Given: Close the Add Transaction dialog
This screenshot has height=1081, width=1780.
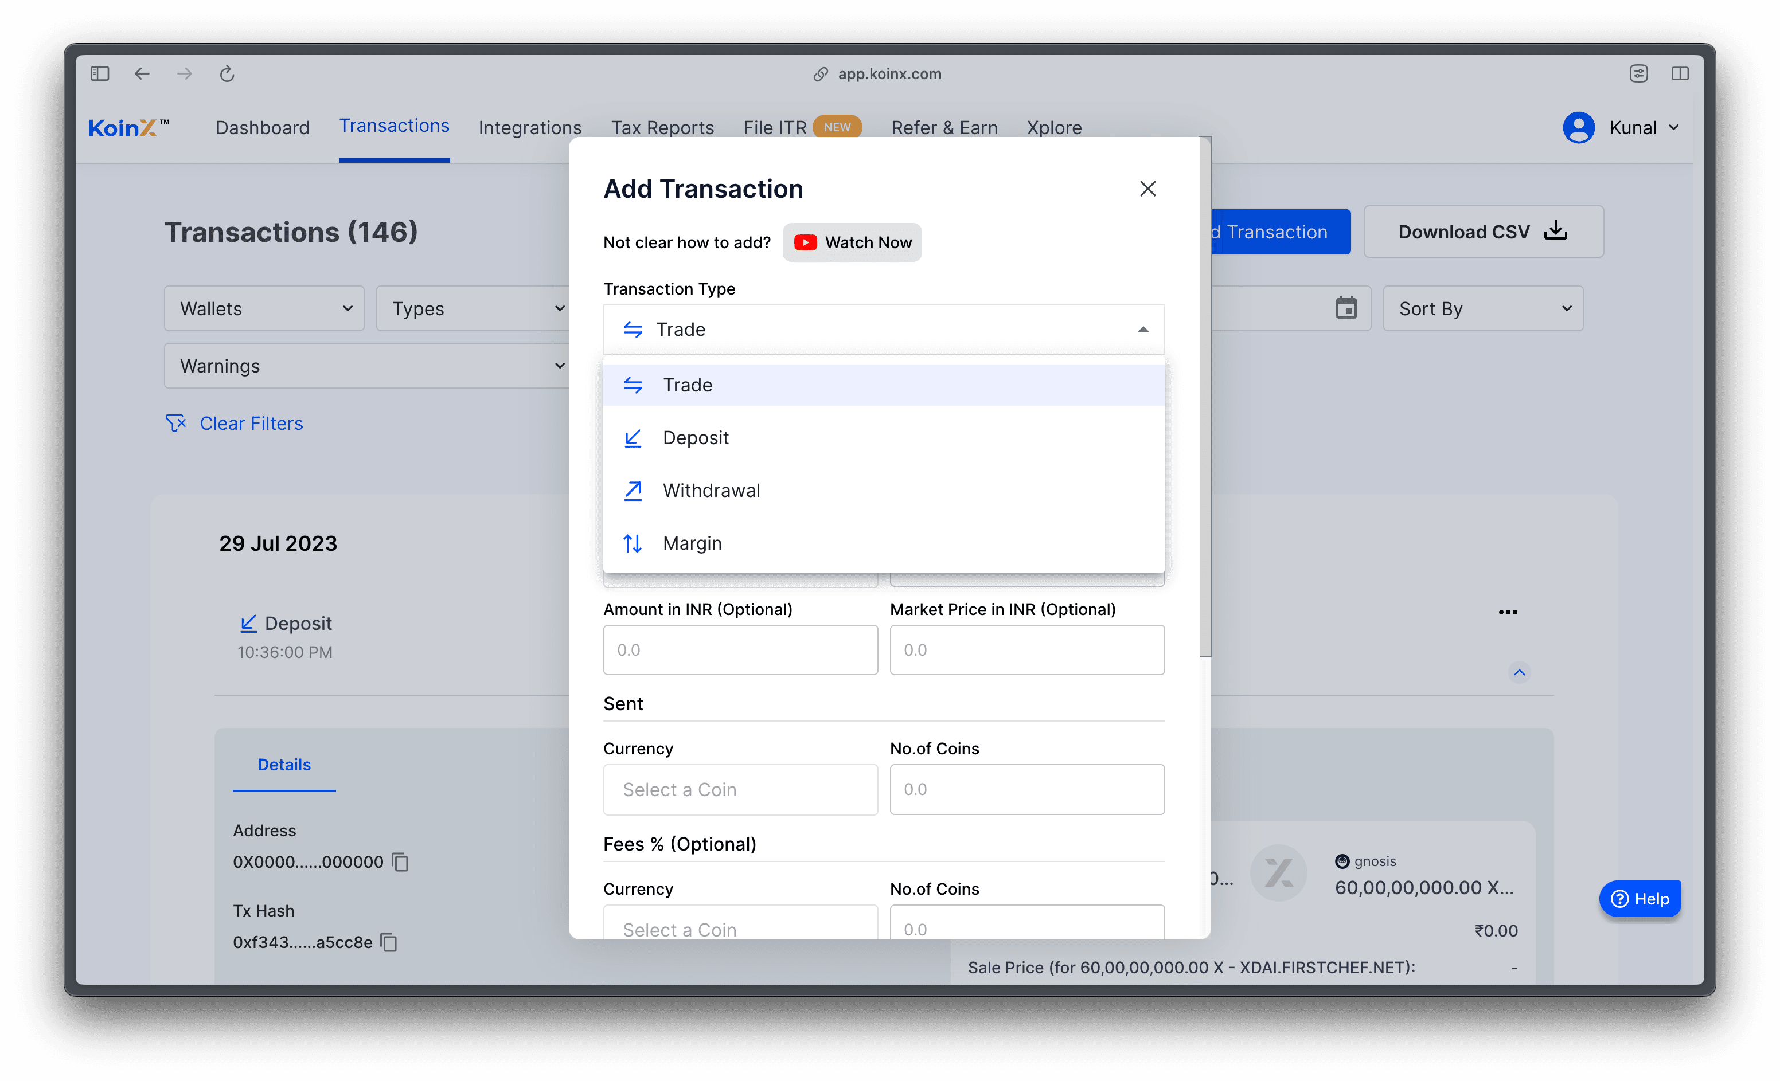Looking at the screenshot, I should pos(1147,189).
